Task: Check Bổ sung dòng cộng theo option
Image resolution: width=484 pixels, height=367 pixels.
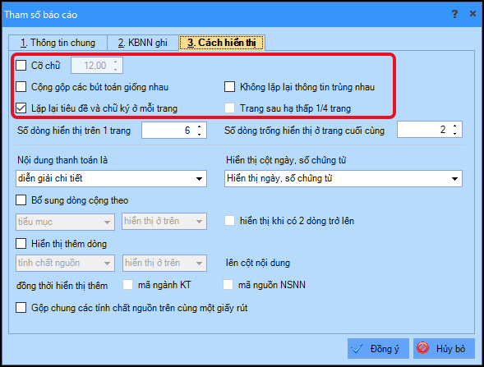Action: [21, 200]
